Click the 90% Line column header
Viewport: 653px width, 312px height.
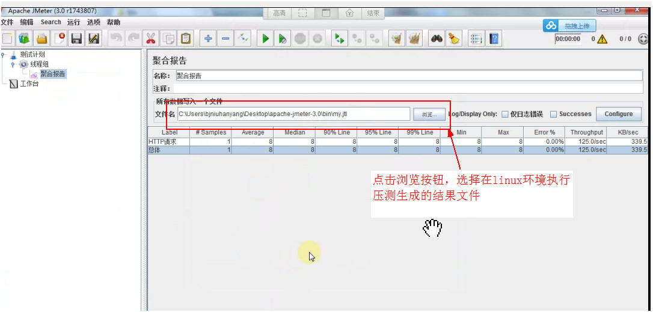[x=336, y=132]
